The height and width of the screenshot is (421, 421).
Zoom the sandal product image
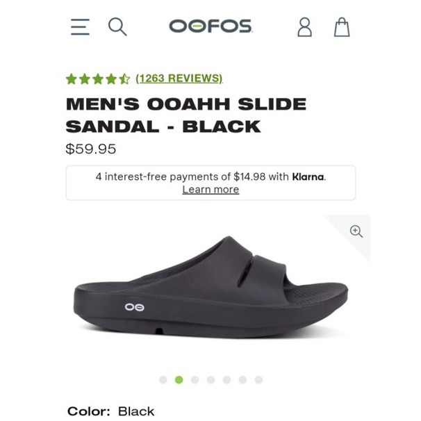356,232
